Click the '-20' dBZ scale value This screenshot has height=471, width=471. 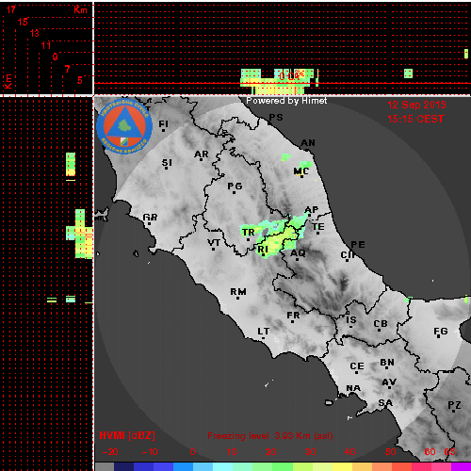[x=110, y=452]
